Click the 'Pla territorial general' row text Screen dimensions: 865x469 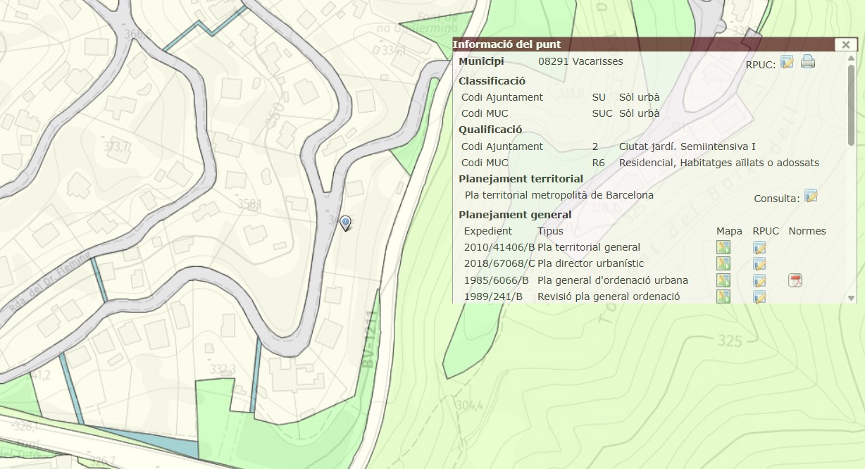click(589, 247)
